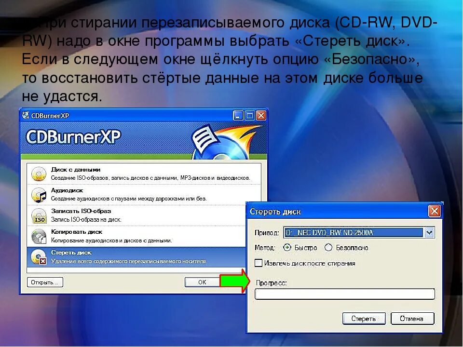The image size is (463, 347).
Task: Click the «Открыть...» button
Action: [45, 282]
